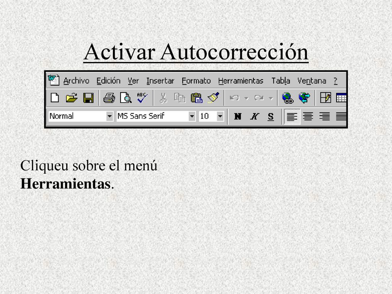
Task: Click inside the Normal style field
Action: point(77,116)
